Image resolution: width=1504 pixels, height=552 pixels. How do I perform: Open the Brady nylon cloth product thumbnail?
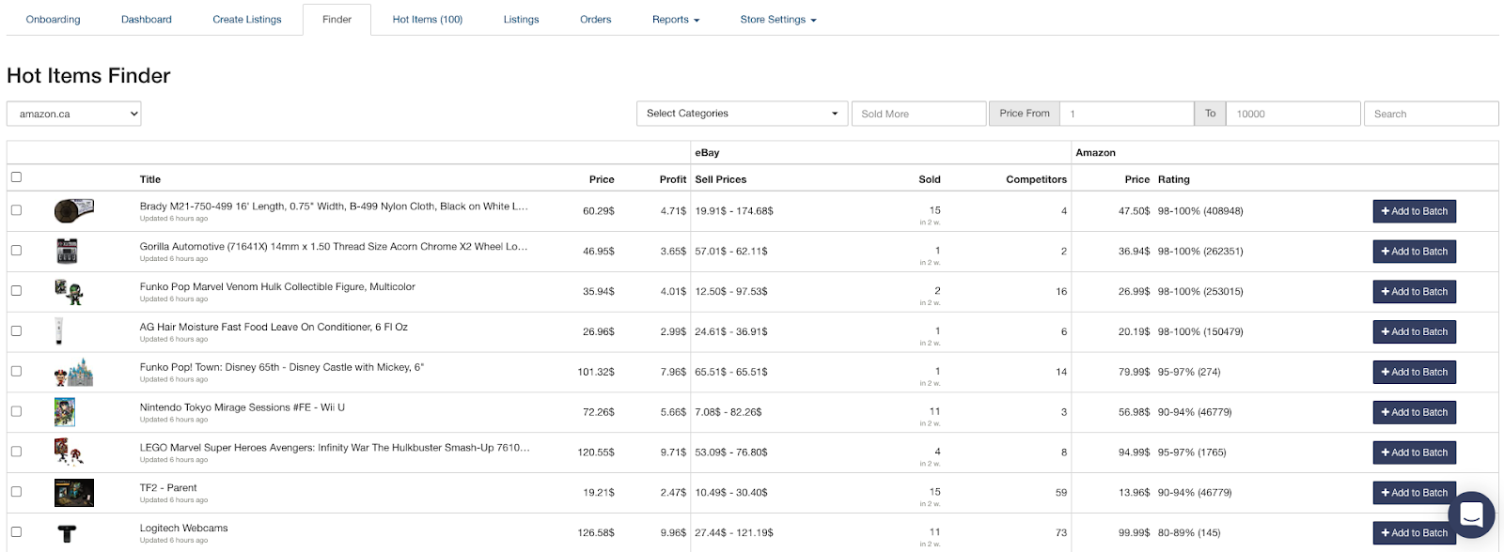click(74, 210)
